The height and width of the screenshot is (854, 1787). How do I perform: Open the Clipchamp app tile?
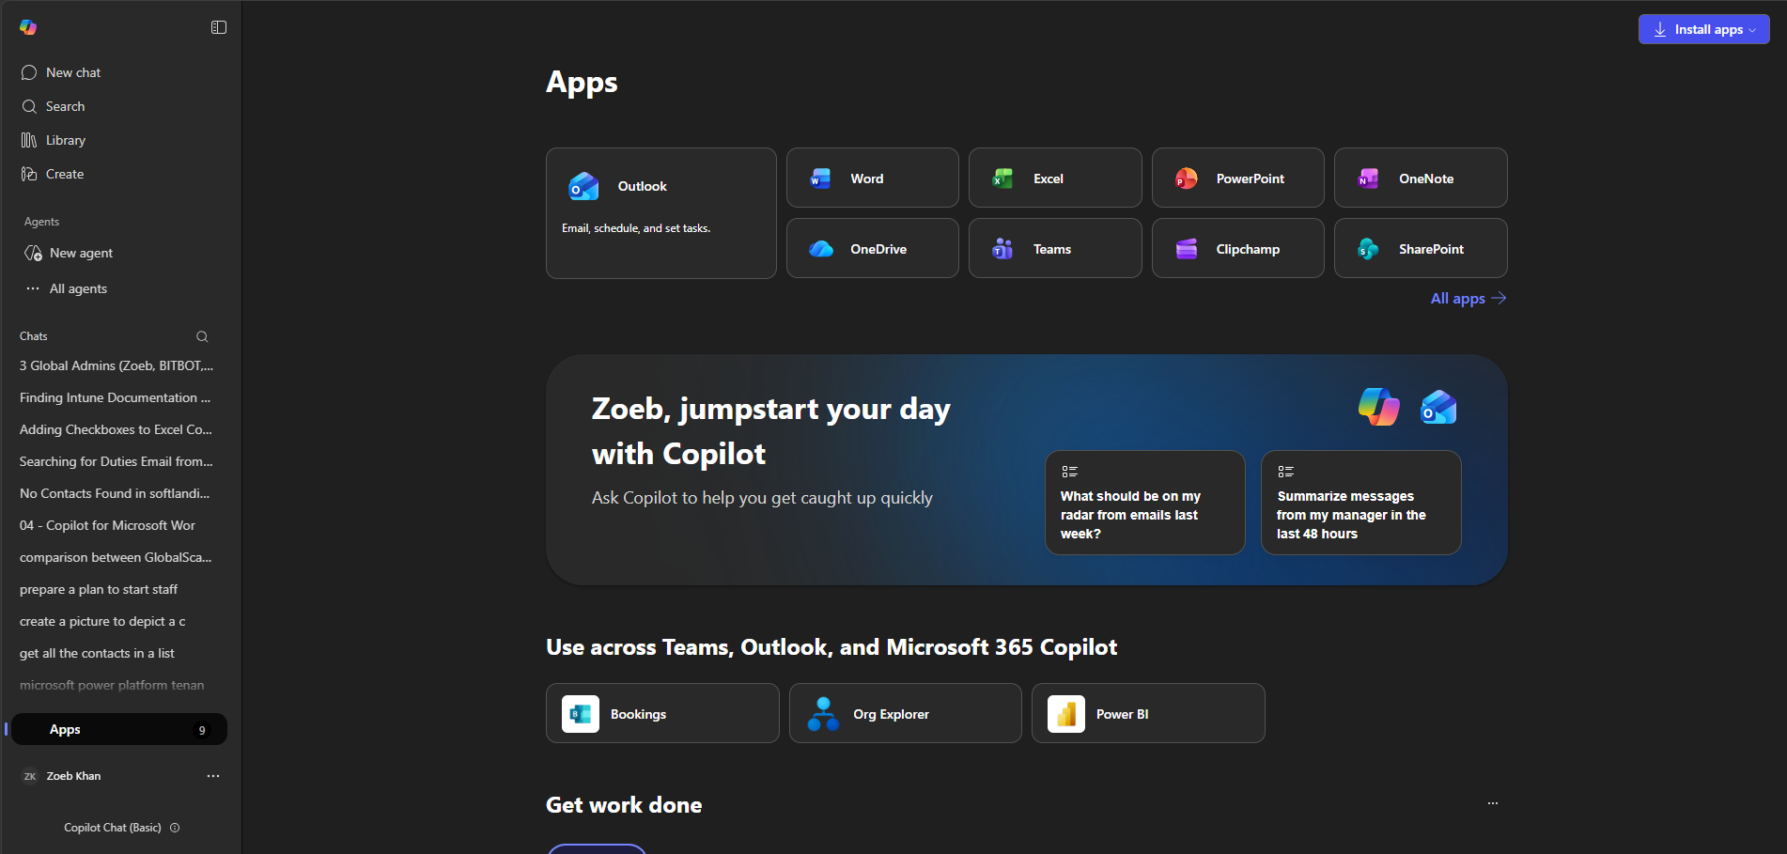(x=1237, y=249)
